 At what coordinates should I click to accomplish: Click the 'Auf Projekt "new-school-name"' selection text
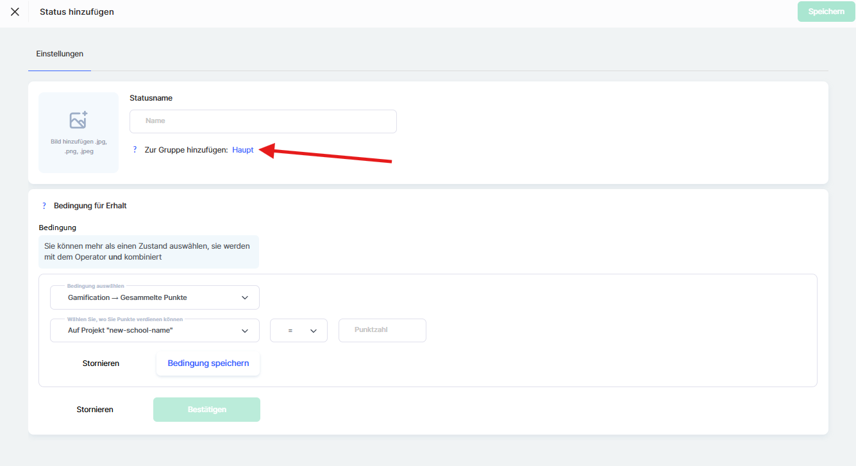coord(121,331)
